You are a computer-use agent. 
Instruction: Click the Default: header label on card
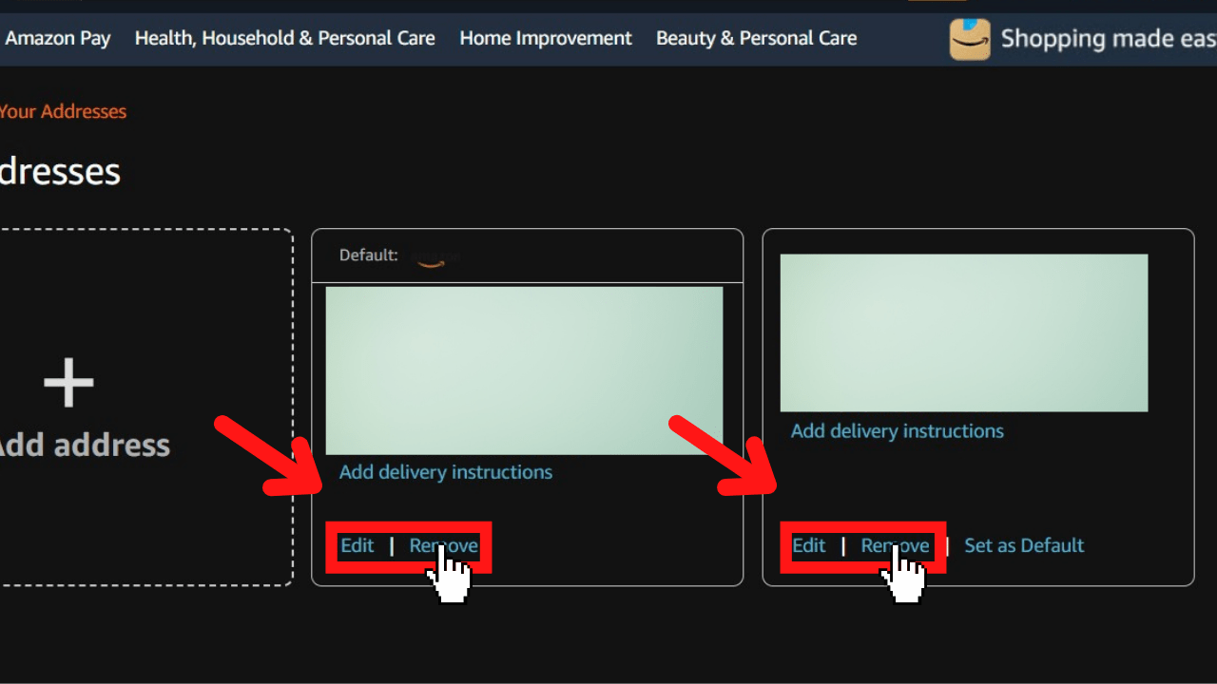pos(368,256)
